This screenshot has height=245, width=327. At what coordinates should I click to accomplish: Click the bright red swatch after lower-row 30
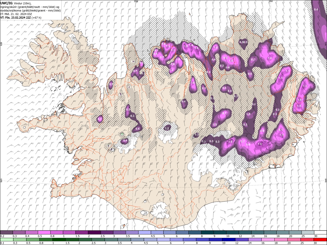tap(320, 240)
